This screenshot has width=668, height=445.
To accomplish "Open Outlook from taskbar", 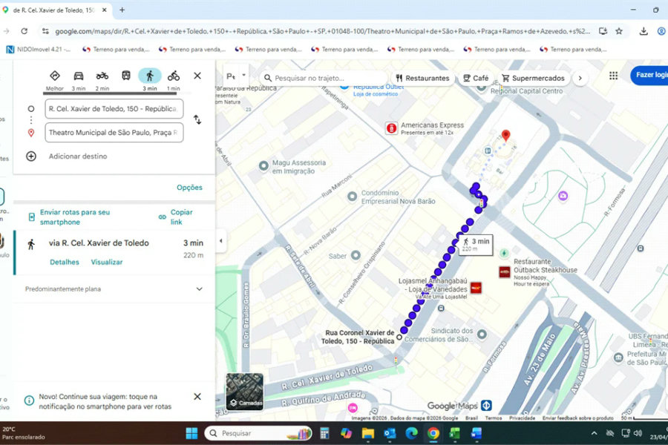I will pos(390,433).
